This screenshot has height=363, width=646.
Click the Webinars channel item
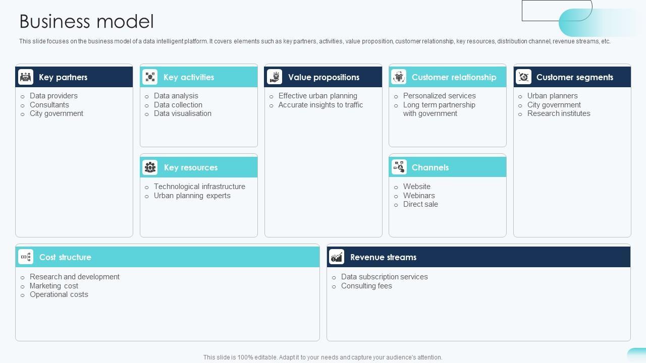pyautogui.click(x=419, y=196)
